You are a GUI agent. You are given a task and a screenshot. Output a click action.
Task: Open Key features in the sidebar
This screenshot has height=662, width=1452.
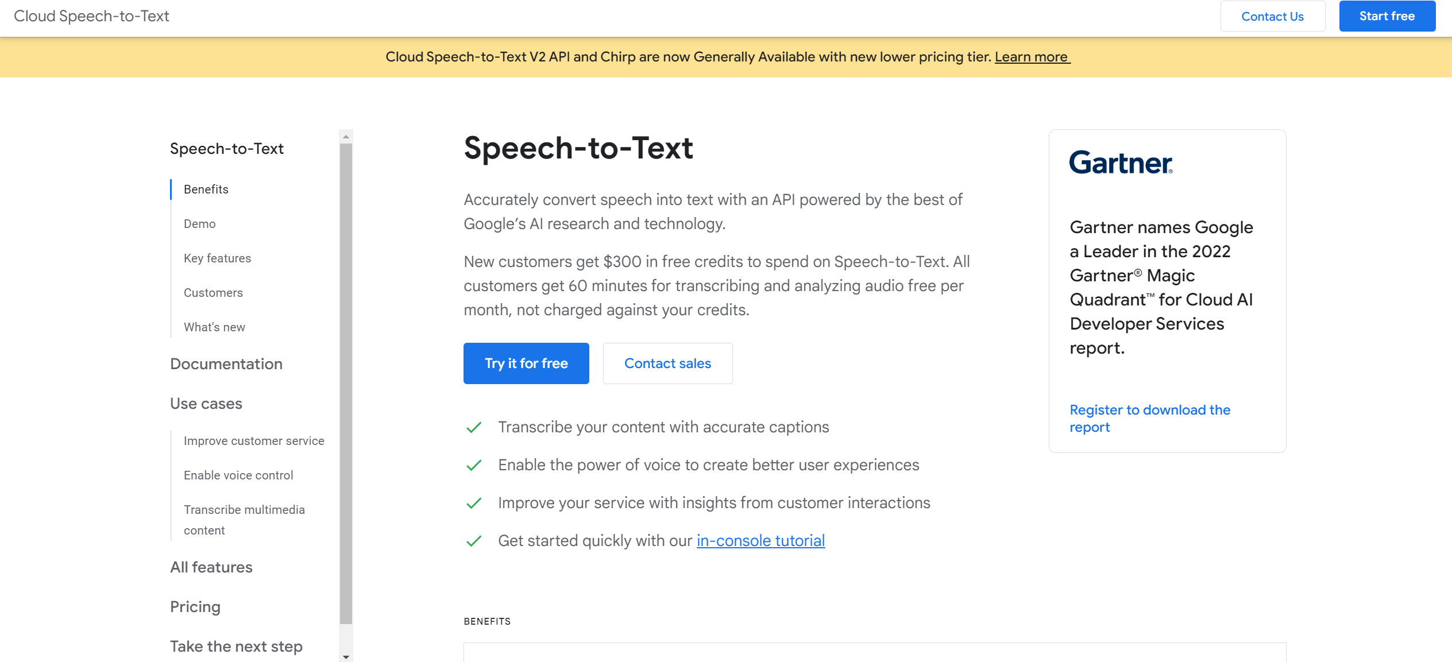(x=217, y=258)
